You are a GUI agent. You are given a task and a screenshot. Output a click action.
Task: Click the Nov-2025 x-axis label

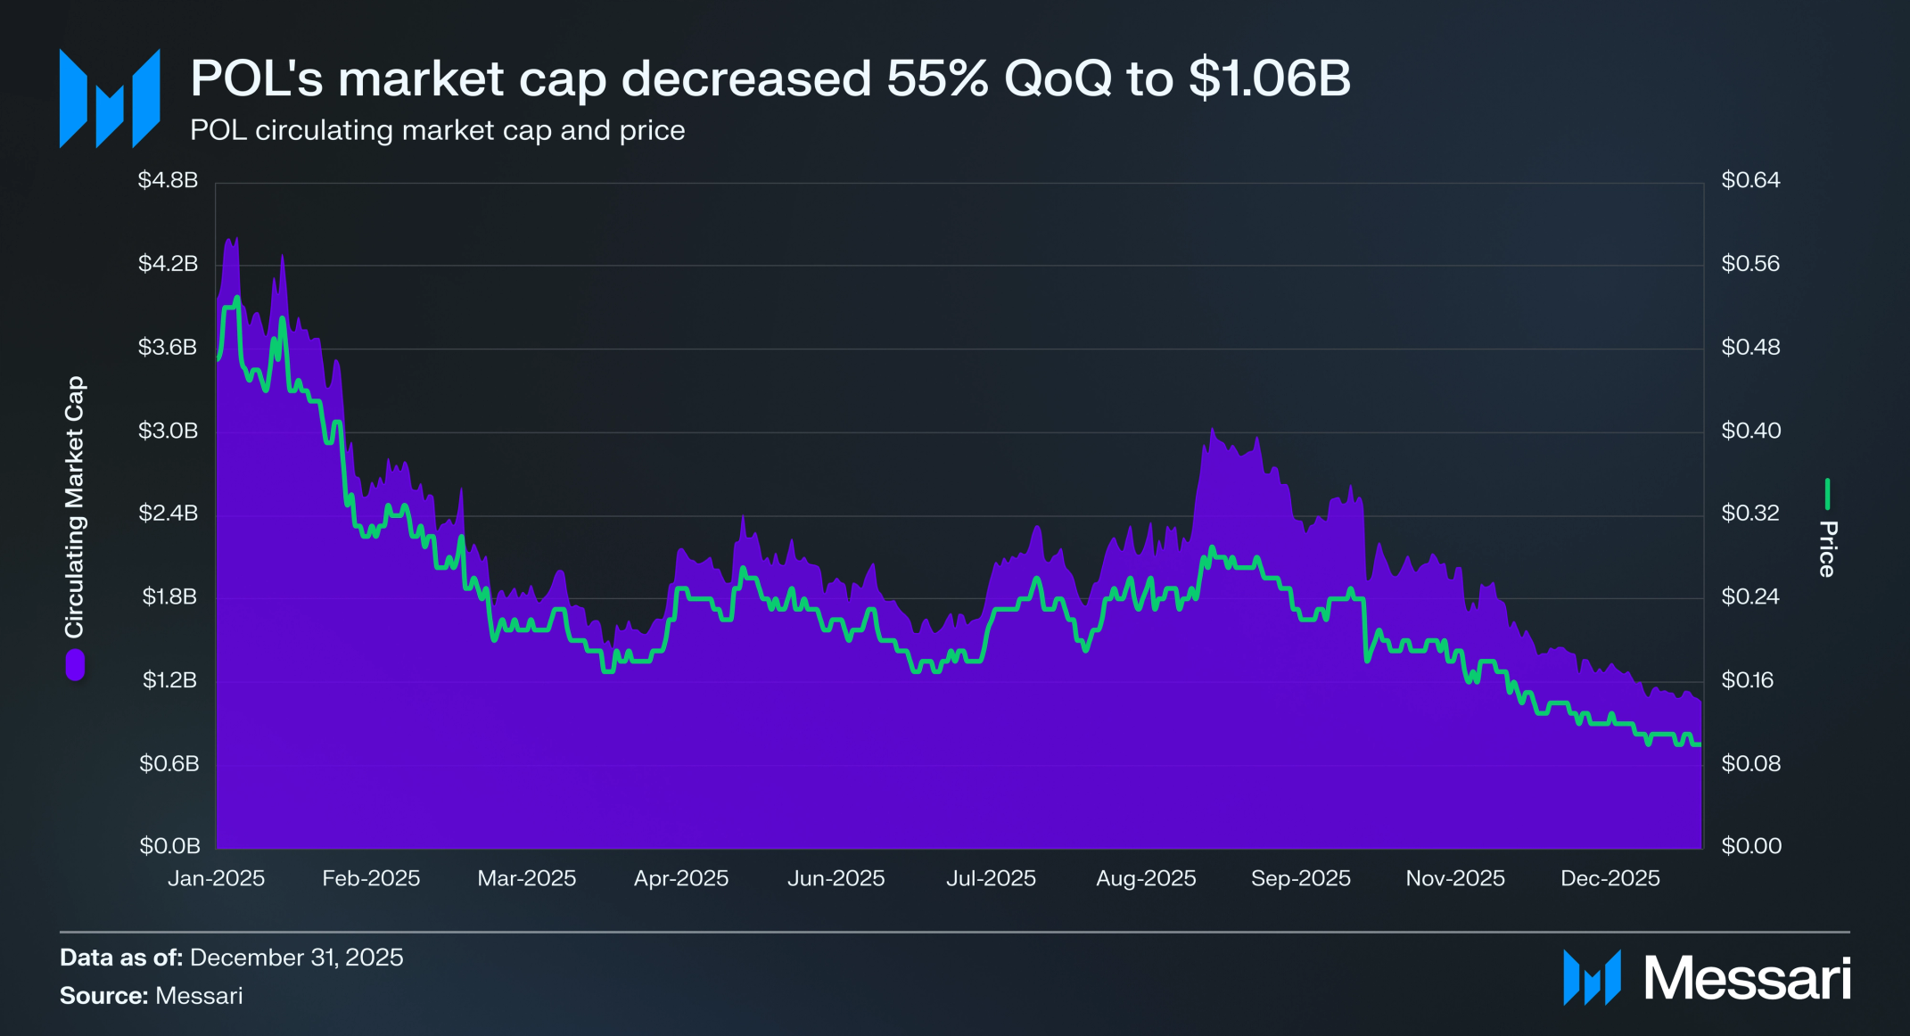[1454, 878]
